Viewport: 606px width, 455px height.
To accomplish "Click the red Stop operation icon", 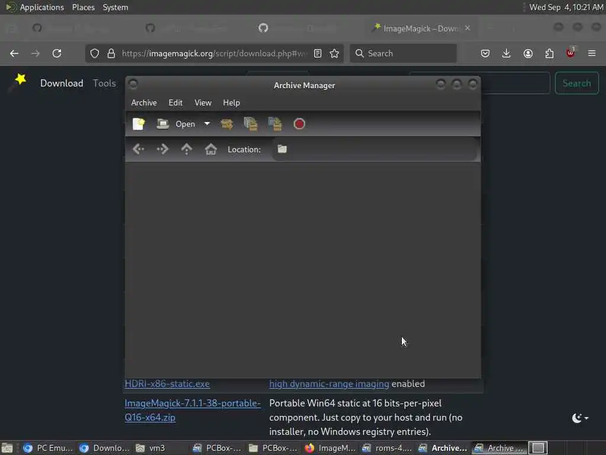I will coord(299,124).
